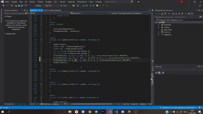
Task: Expand the Material Skin toolbox group
Action: click(5, 34)
